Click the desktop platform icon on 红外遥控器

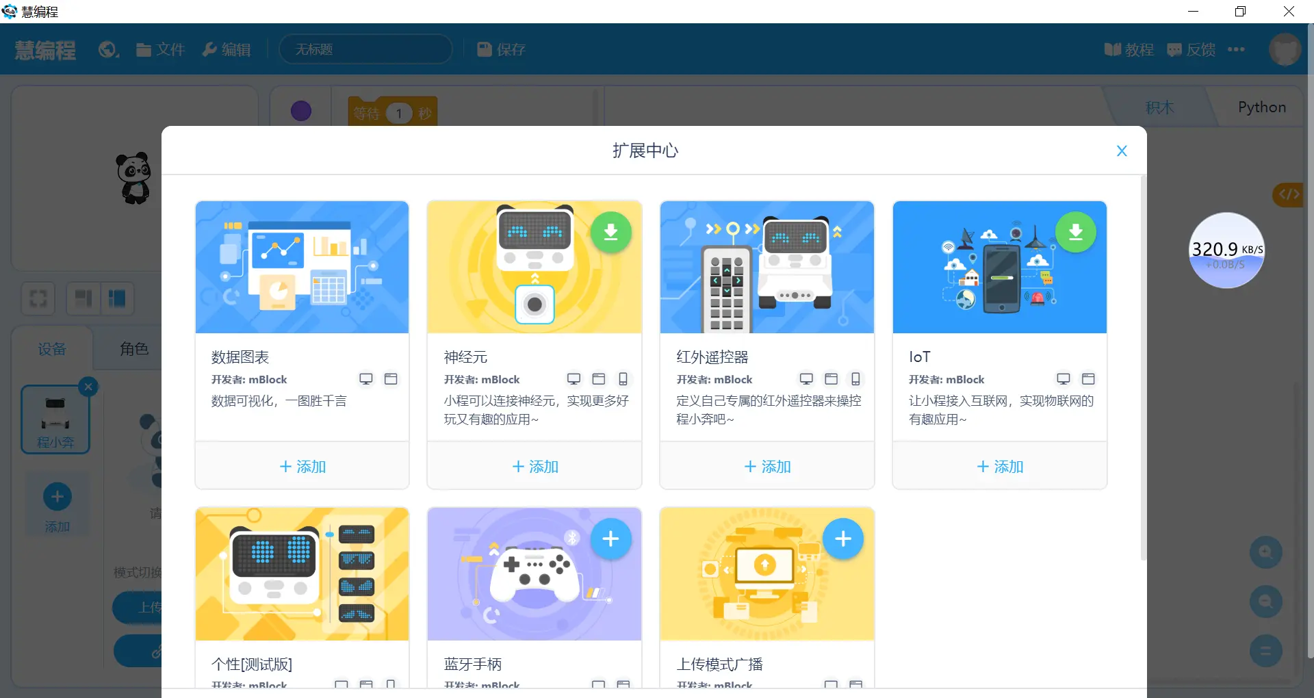click(x=806, y=379)
